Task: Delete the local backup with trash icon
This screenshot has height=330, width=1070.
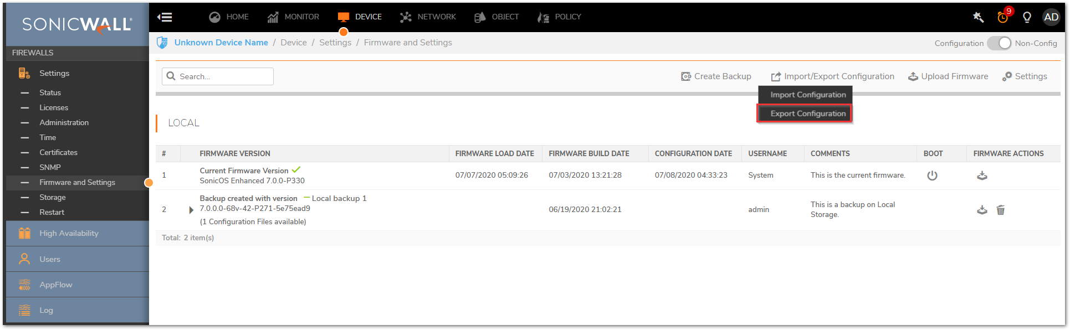Action: point(1000,210)
